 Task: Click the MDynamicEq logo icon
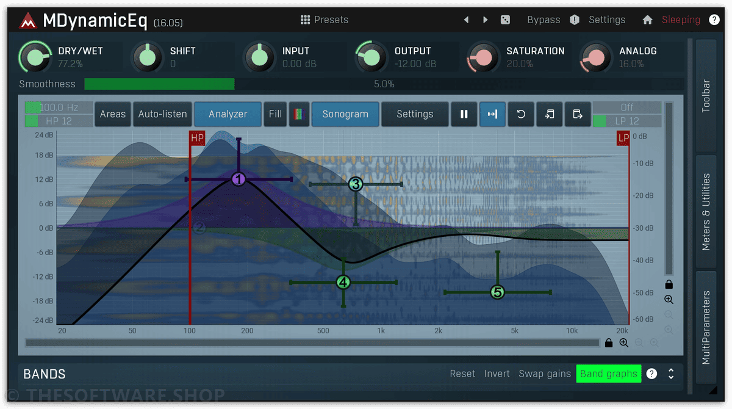click(x=27, y=21)
